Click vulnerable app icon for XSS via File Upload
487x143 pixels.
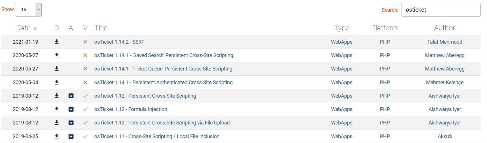pyautogui.click(x=71, y=123)
